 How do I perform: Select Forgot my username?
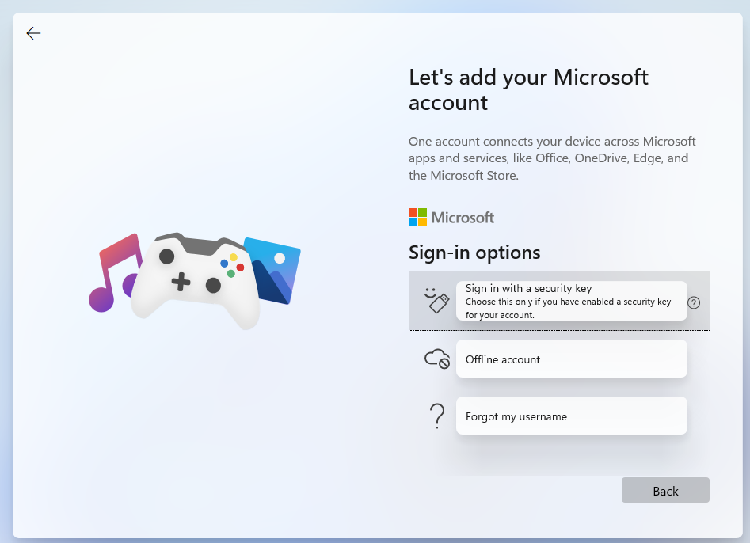coord(572,416)
